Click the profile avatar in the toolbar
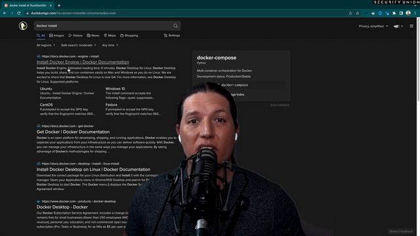This screenshot has height=236, width=420. [408, 13]
